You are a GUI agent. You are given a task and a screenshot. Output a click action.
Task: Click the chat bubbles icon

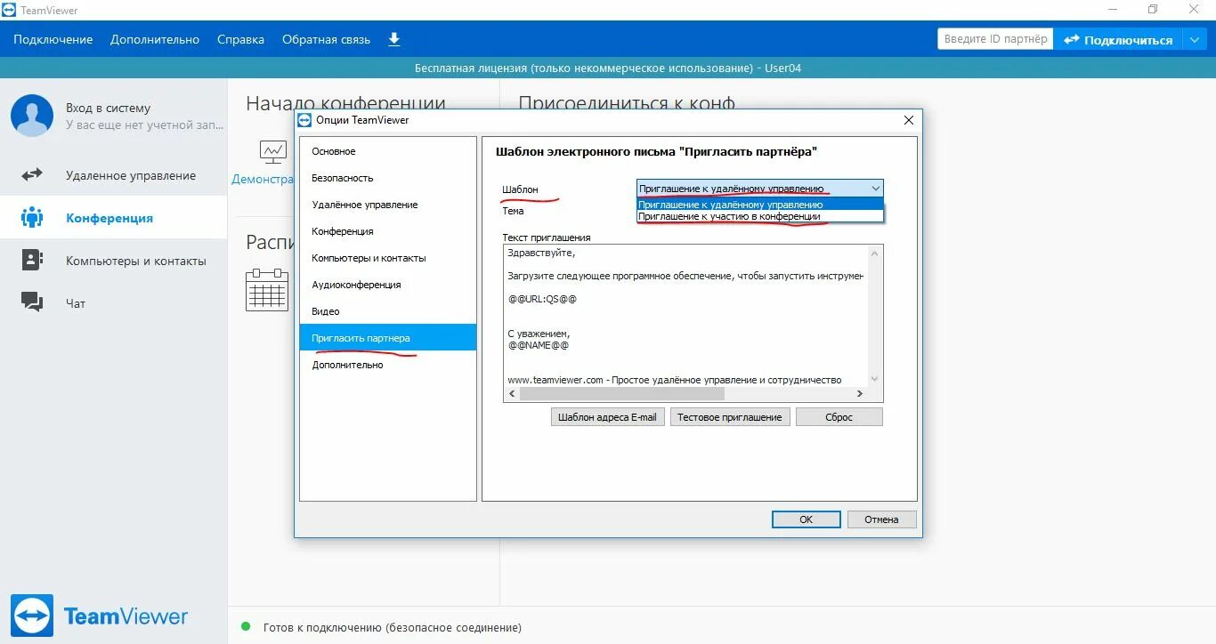coord(32,302)
